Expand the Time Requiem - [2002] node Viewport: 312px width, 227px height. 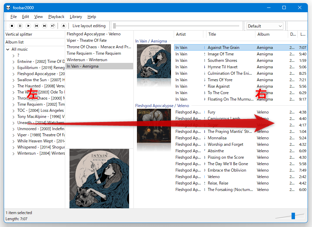(14, 105)
